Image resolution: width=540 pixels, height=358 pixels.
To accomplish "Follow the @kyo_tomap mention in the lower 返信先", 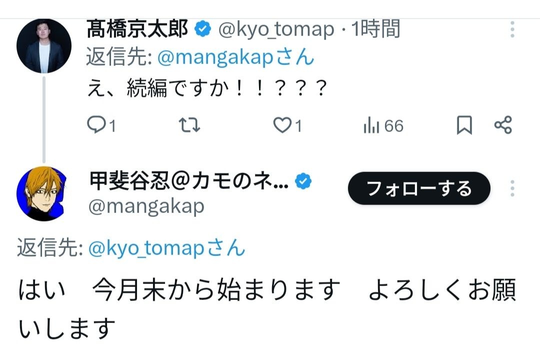I will (x=146, y=248).
